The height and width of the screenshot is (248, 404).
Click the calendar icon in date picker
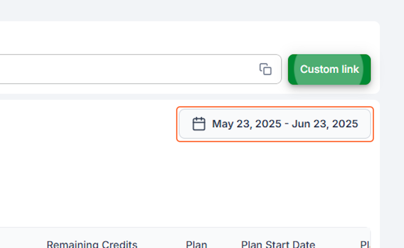(x=199, y=124)
